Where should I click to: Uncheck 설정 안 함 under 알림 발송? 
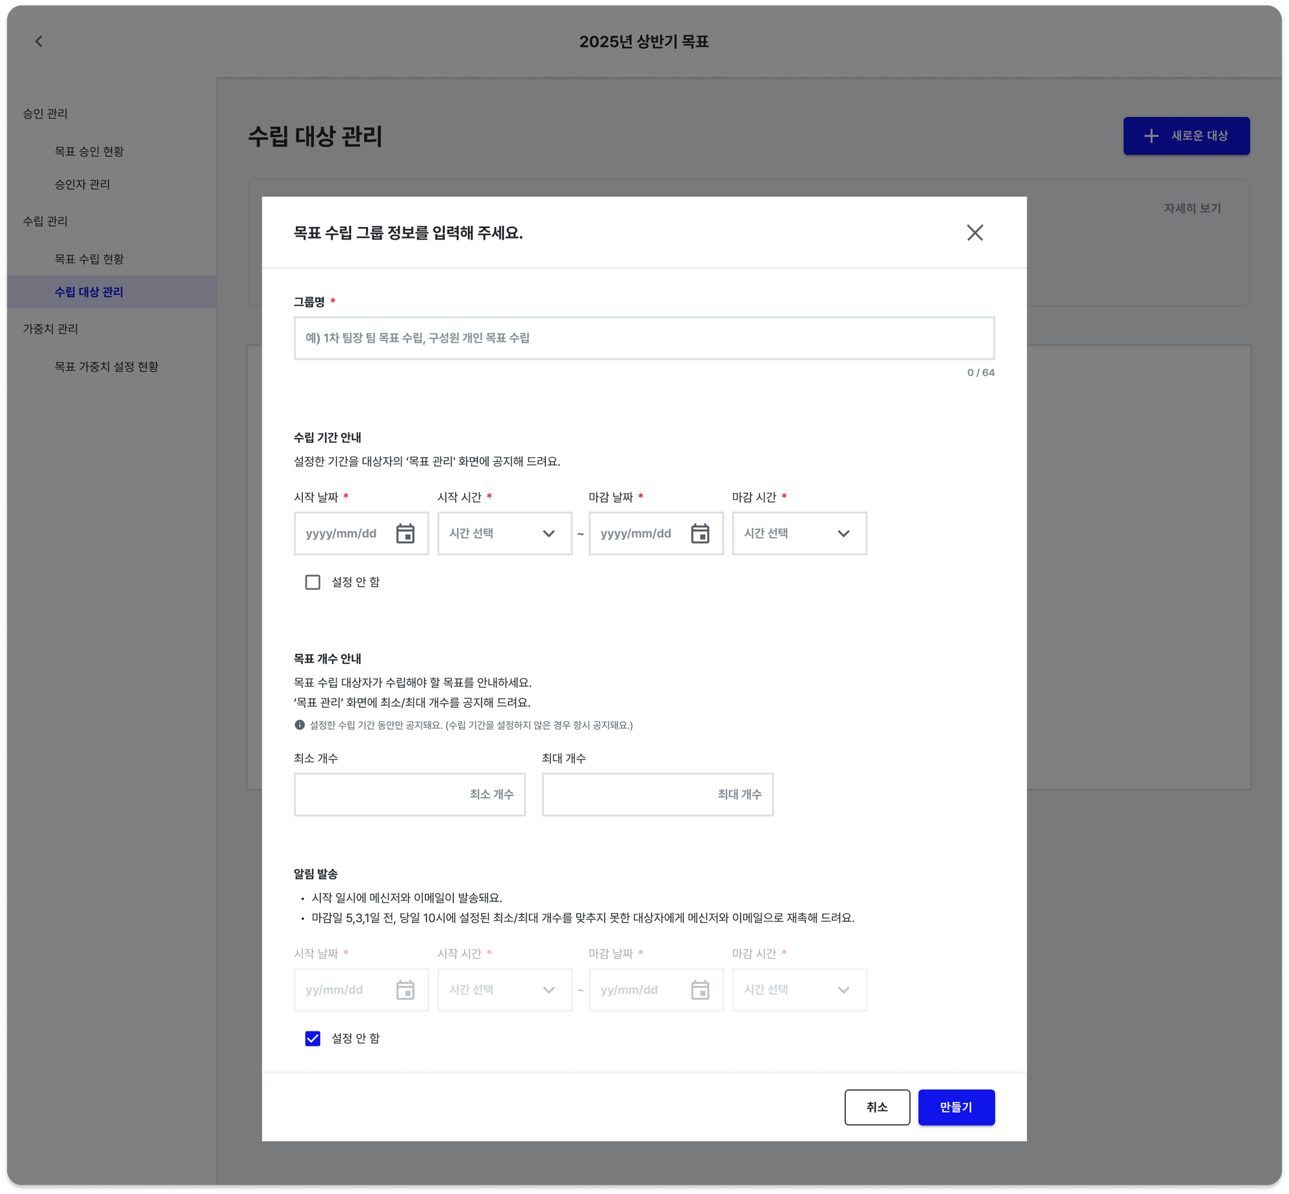pos(313,1039)
